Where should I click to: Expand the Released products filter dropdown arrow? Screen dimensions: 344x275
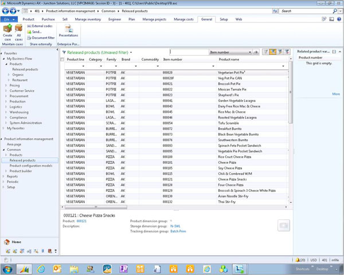click(130, 52)
